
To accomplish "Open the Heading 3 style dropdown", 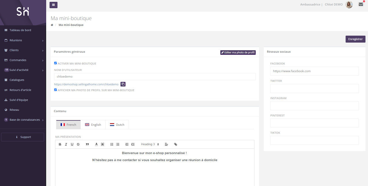I will 150,144.
